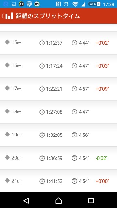Select the 15km split row
This screenshot has height=208, width=117.
pos(58,43)
